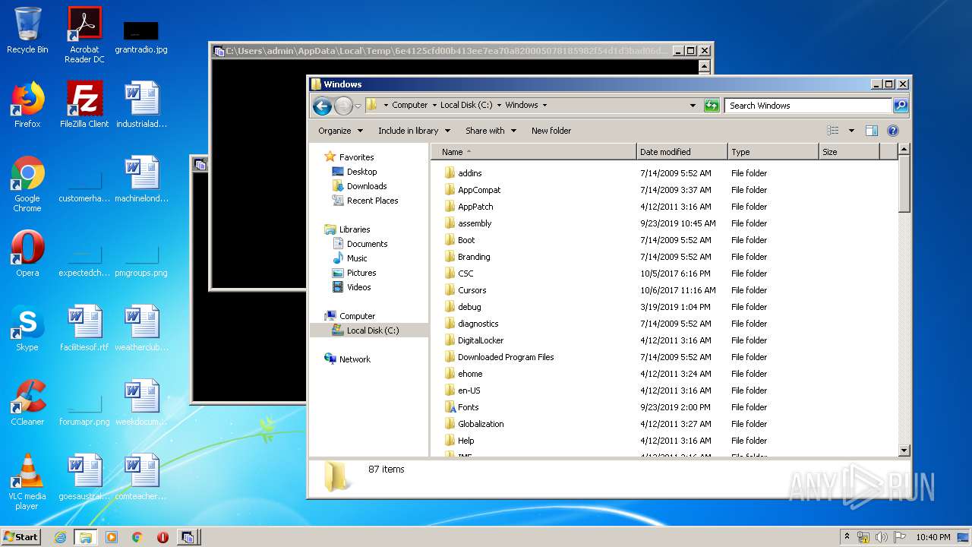972x547 pixels.
Task: Click the clock in the taskbar
Action: point(933,537)
